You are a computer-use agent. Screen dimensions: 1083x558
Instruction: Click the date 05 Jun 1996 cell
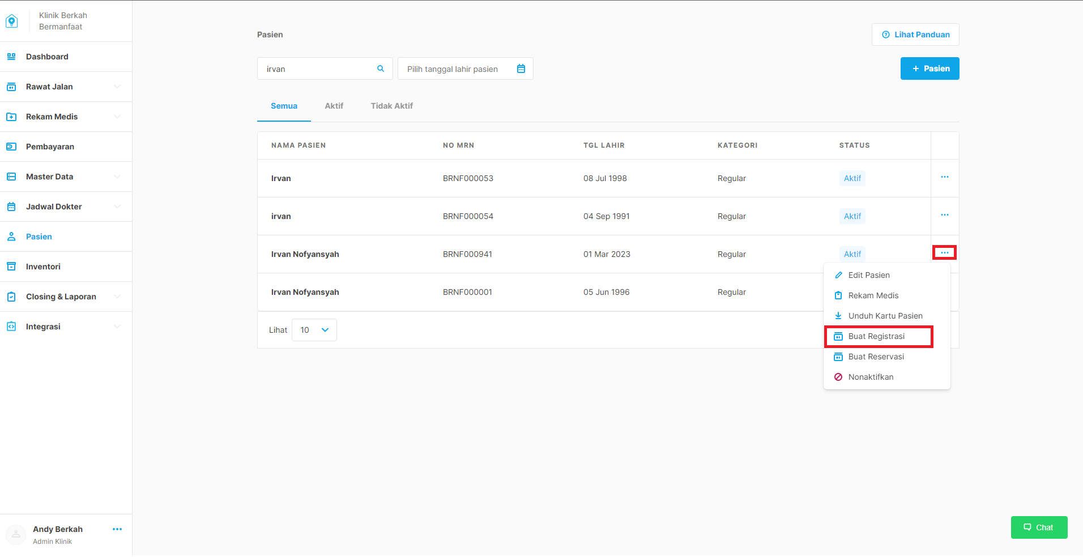(x=607, y=292)
